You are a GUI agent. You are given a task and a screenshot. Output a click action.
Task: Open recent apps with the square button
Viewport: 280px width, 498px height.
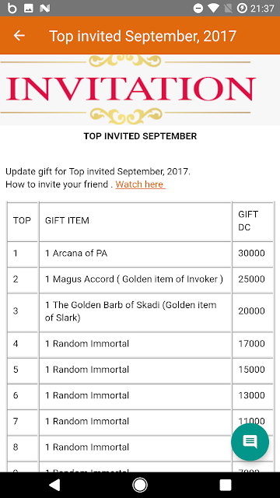(225, 485)
